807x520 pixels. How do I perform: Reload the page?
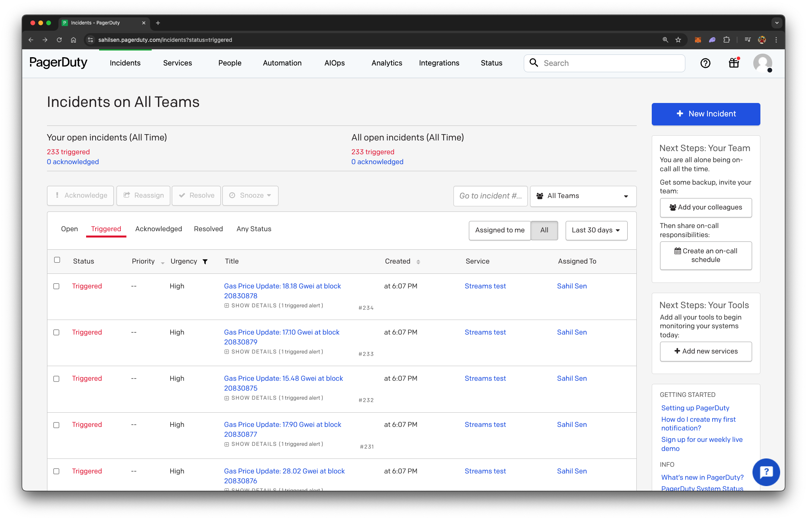click(59, 40)
